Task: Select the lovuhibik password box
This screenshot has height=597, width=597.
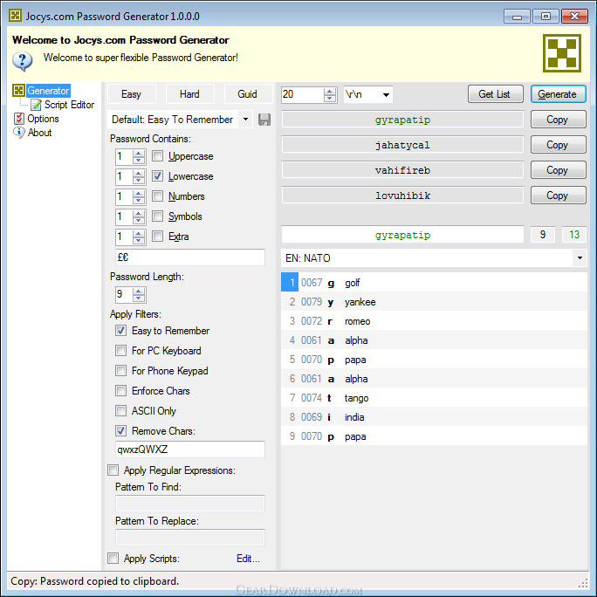Action: [402, 196]
